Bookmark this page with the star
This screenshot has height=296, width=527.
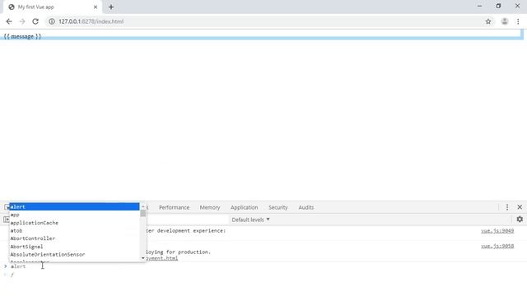click(x=488, y=21)
